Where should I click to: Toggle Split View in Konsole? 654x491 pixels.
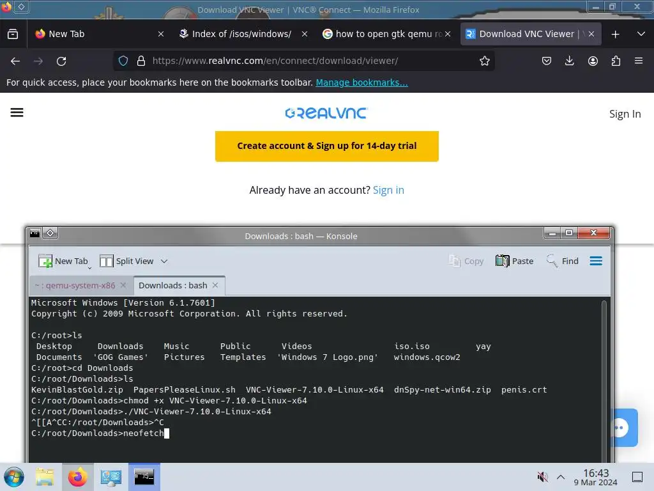(127, 261)
